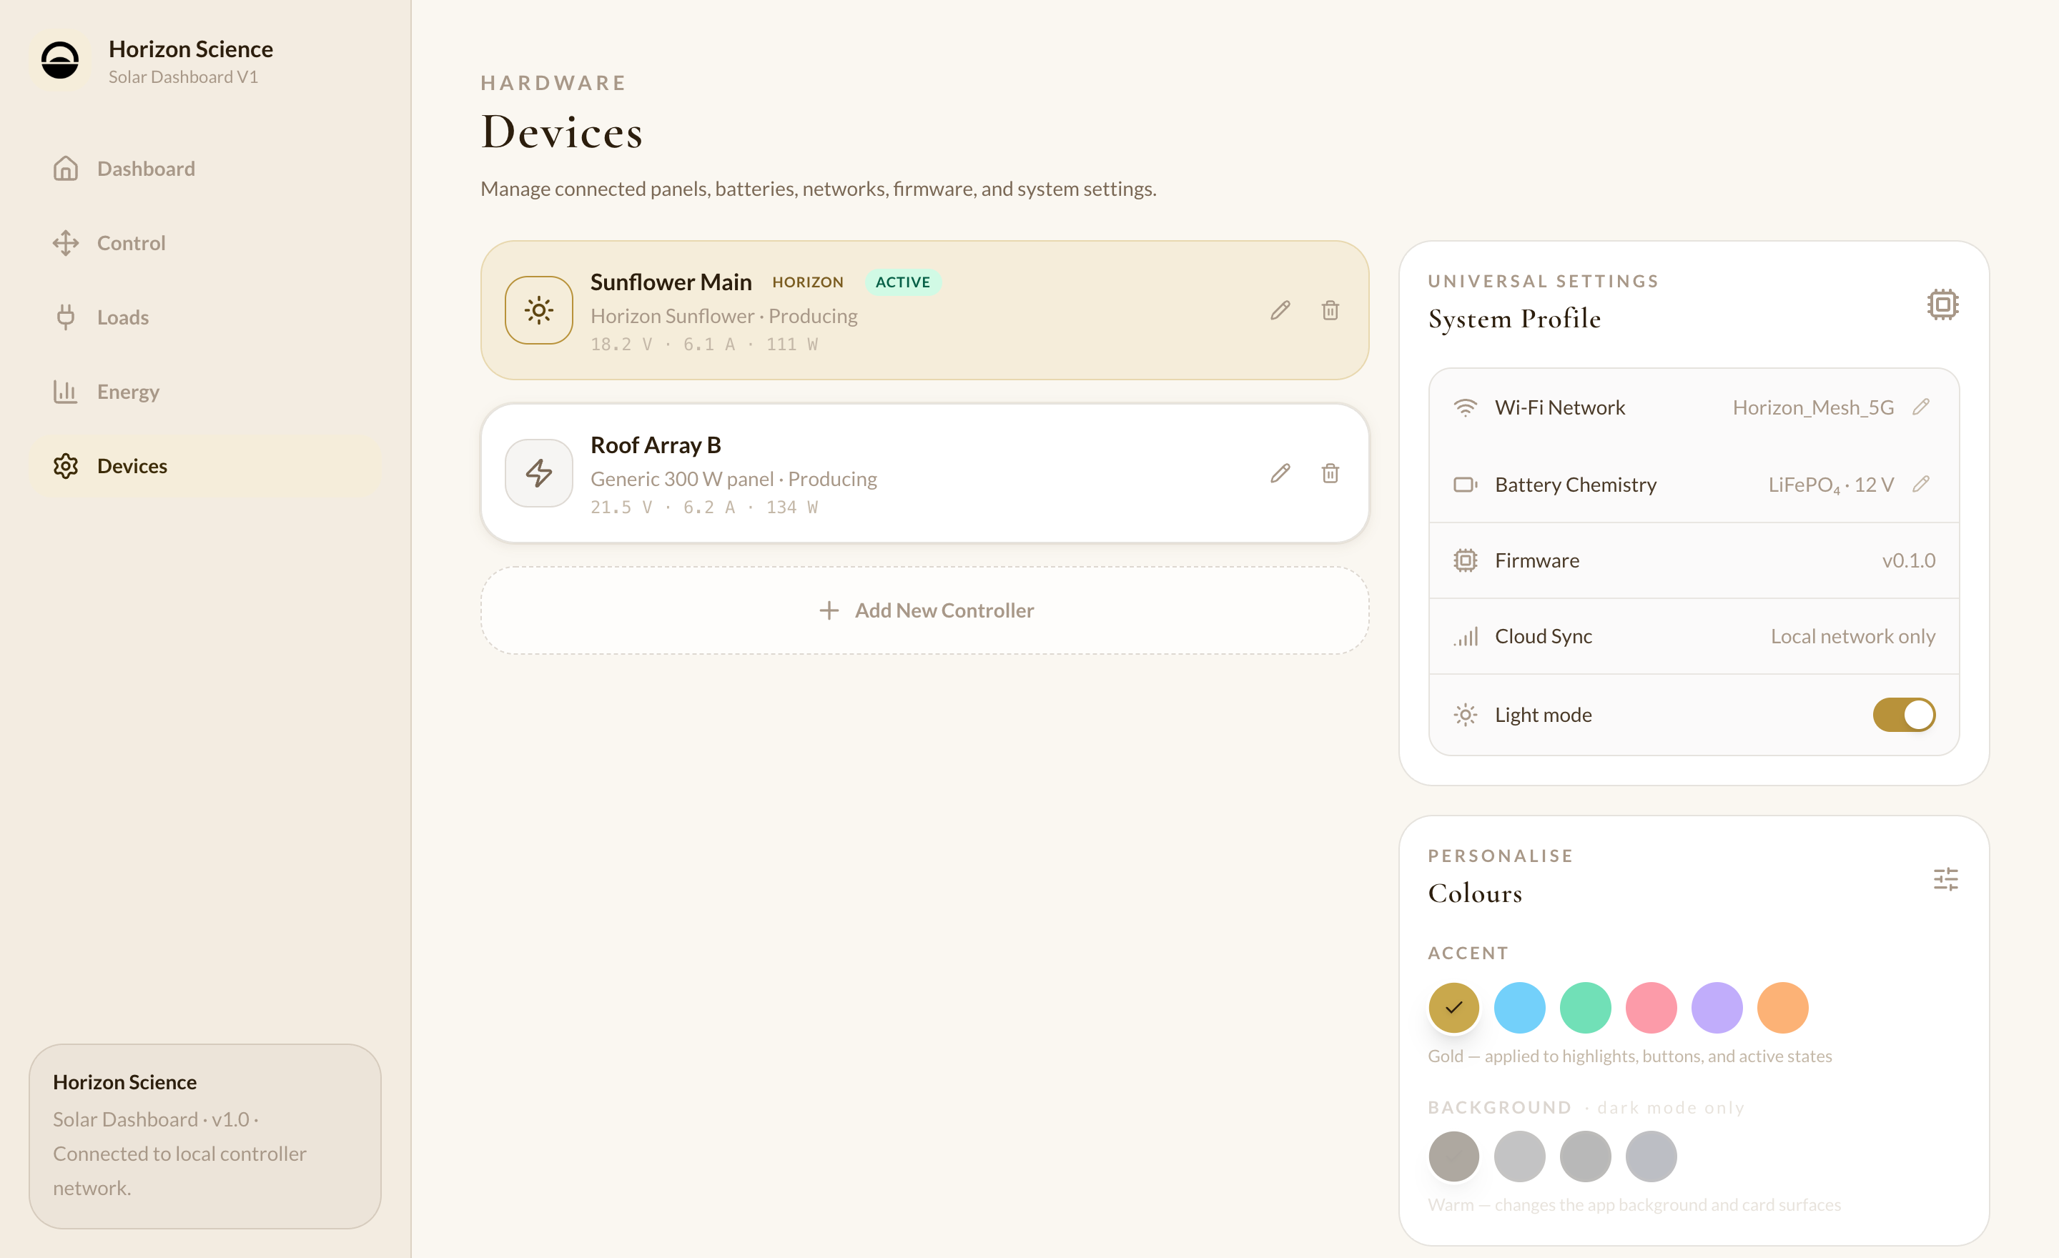Click the Firmware chip icon
The height and width of the screenshot is (1258, 2059).
click(1465, 560)
